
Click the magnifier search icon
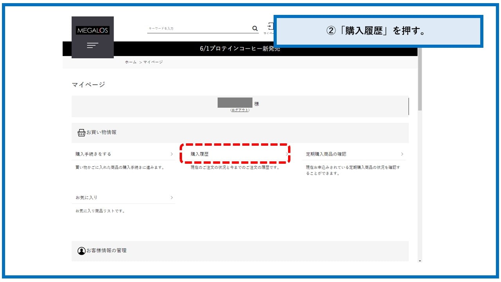click(255, 29)
